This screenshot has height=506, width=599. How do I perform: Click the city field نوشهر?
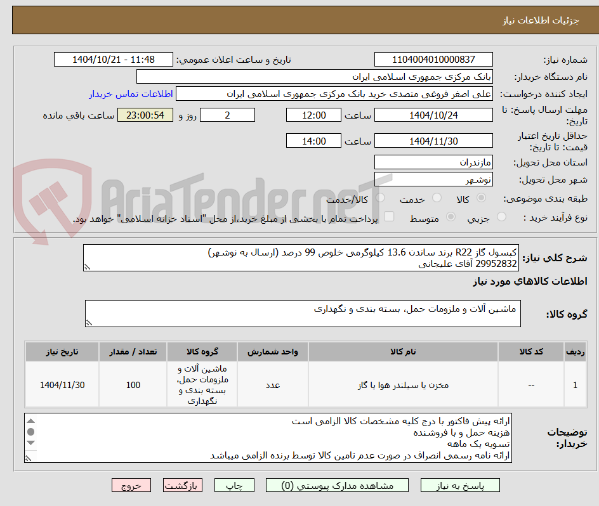[x=433, y=179]
